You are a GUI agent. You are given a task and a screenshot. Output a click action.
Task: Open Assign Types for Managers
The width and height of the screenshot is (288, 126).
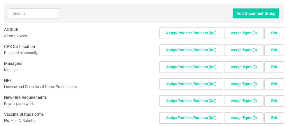tap(244, 67)
